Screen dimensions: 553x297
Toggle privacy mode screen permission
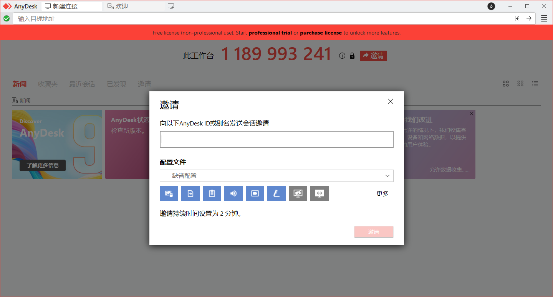click(298, 193)
